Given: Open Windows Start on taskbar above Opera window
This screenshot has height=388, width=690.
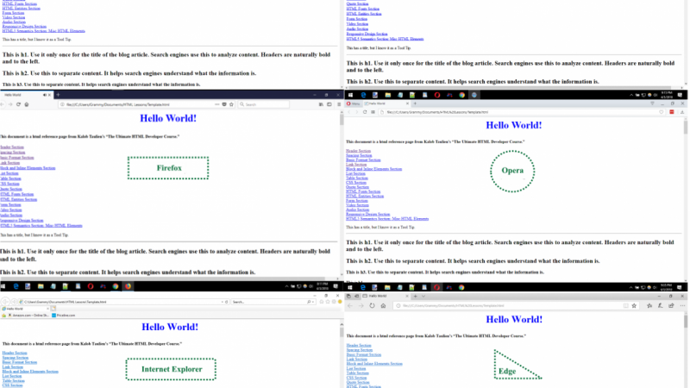Looking at the screenshot, I should point(351,95).
